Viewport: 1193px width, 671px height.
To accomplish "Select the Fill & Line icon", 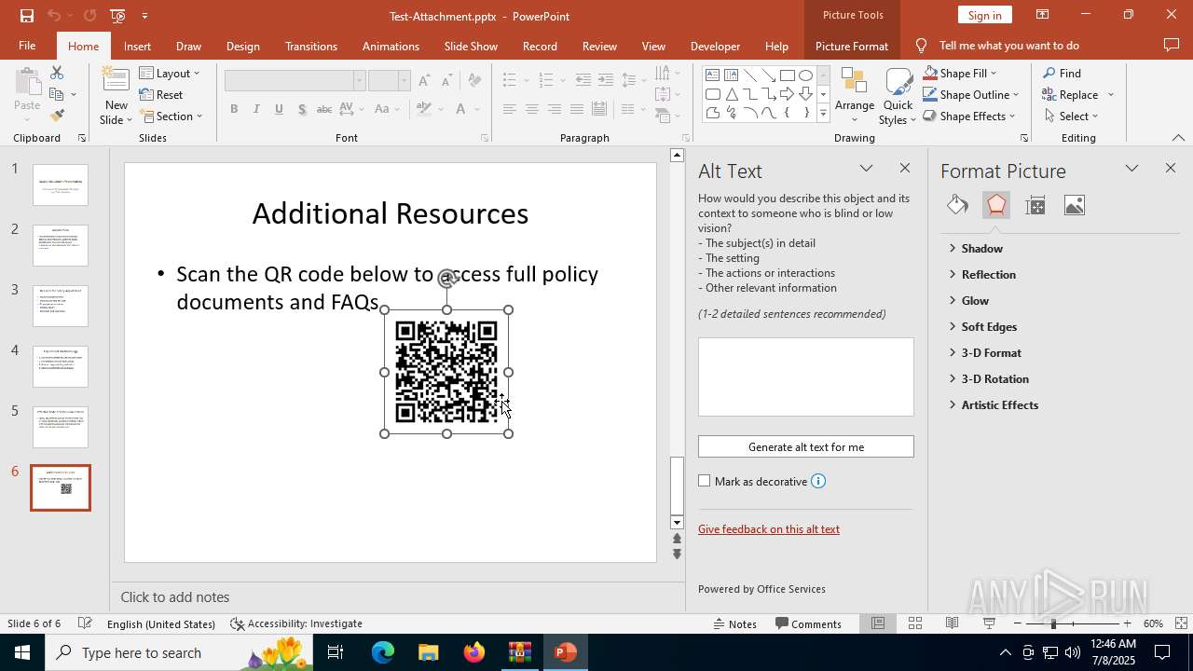I will [957, 205].
